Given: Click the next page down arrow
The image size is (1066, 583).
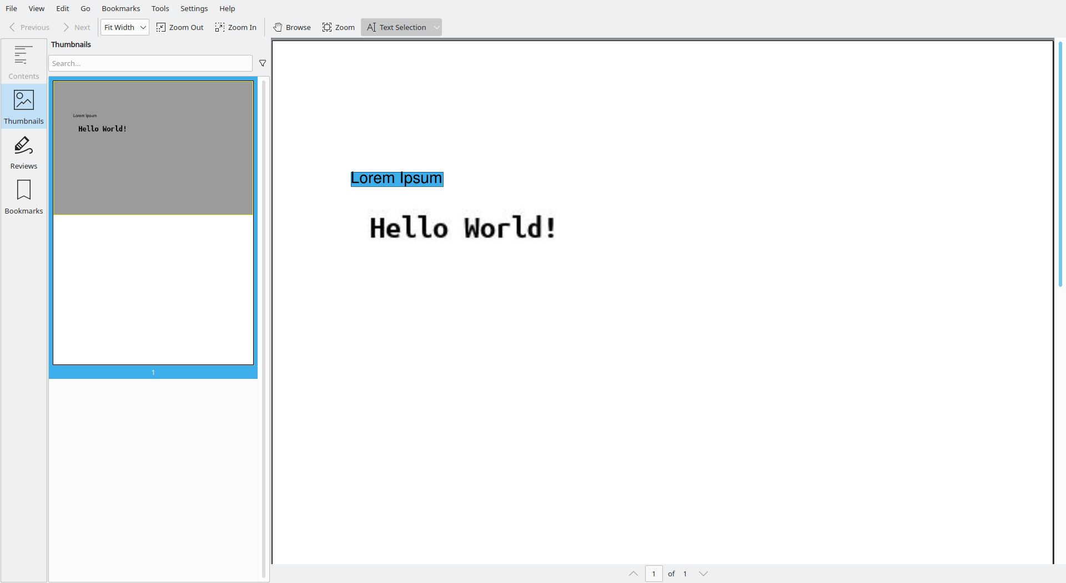Looking at the screenshot, I should pyautogui.click(x=703, y=574).
